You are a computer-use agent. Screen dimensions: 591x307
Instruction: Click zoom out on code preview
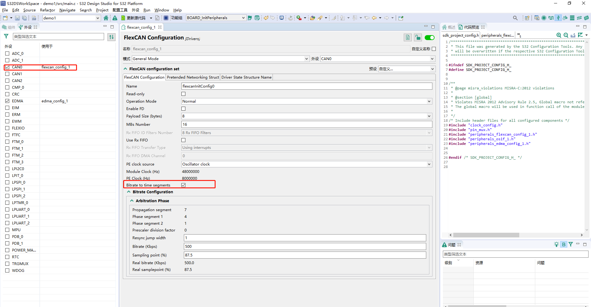pyautogui.click(x=566, y=35)
